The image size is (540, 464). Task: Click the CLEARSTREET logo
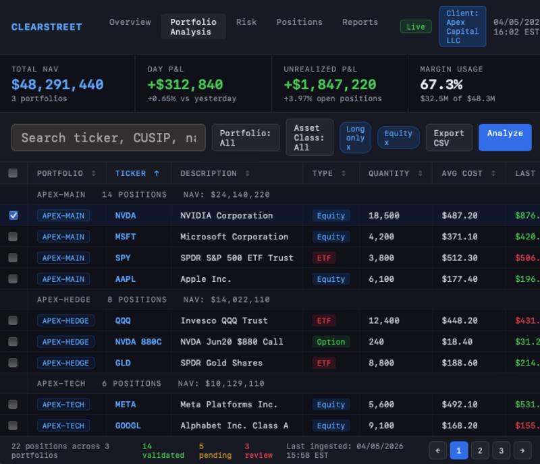coord(47,27)
